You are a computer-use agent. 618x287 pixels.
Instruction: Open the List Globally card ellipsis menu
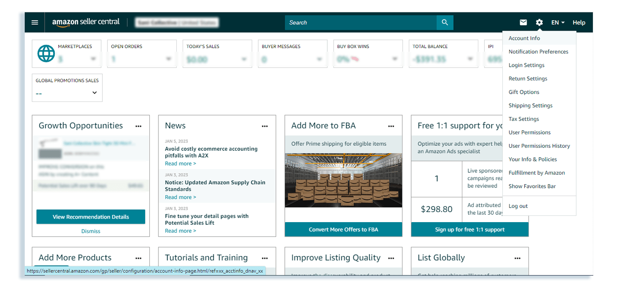(517, 258)
